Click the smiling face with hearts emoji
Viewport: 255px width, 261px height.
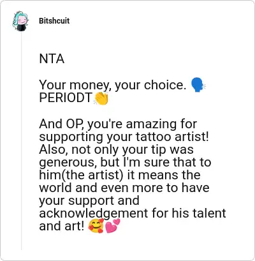tap(96, 226)
